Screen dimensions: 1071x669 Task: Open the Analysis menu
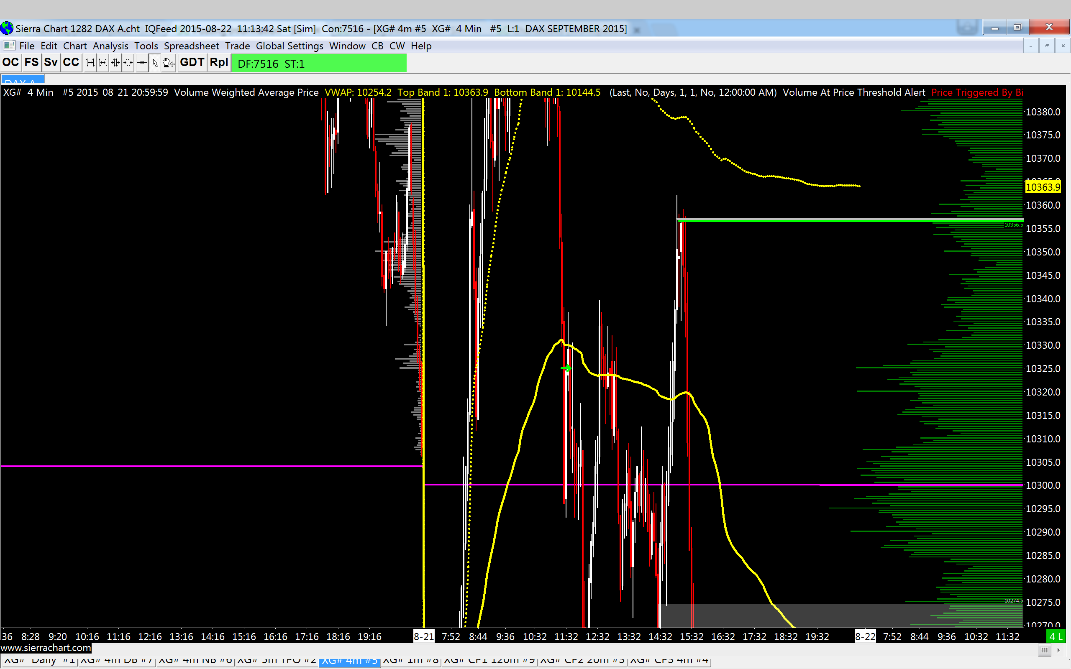tap(110, 46)
